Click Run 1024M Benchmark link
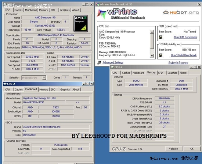The height and width of the screenshot is (164, 202). tap(184, 55)
